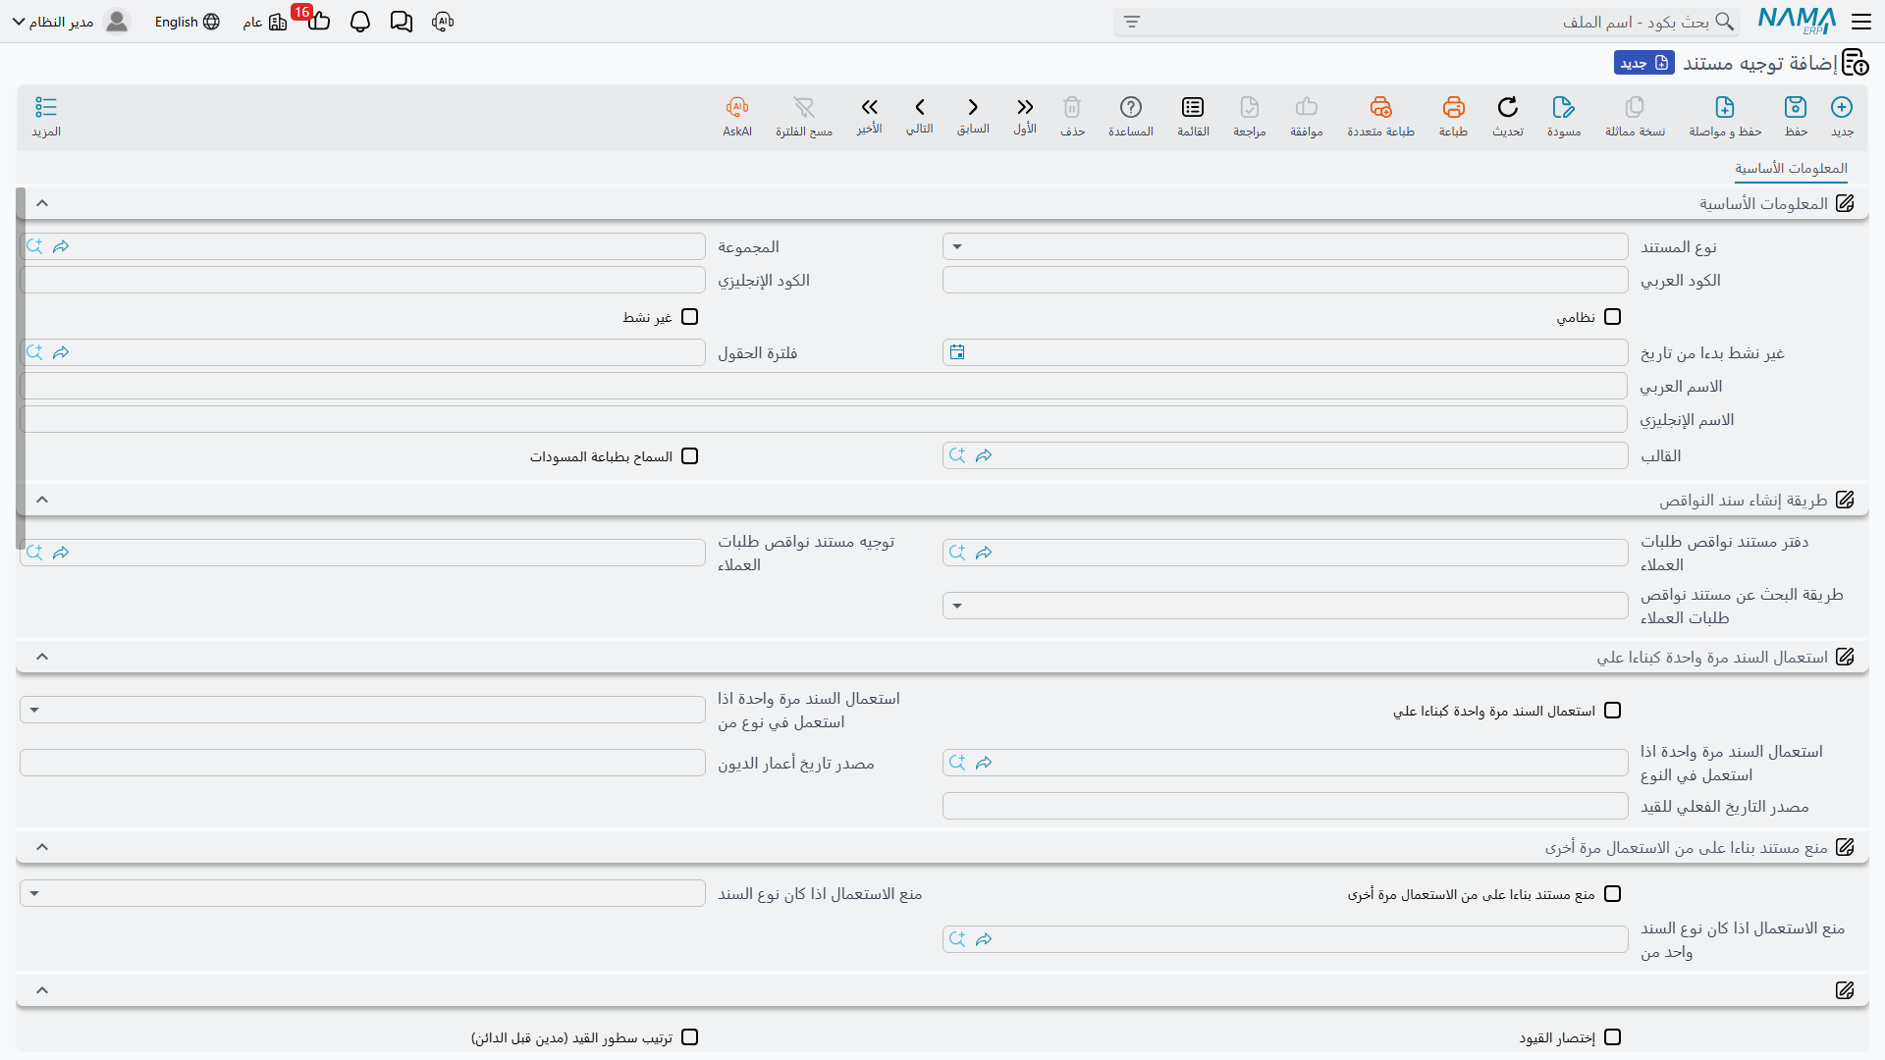Collapse المعلومات الأساسية section
Screen dimensions: 1885x1060
tap(42, 203)
